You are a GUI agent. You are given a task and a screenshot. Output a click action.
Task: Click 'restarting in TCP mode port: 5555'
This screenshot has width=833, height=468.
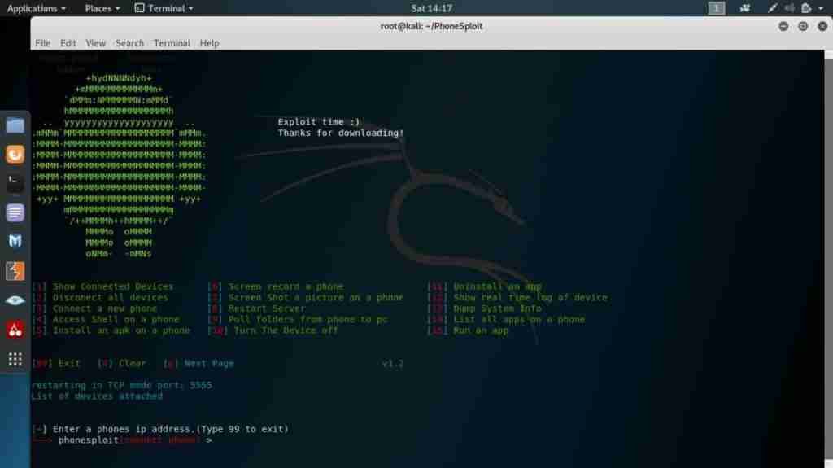122,386
